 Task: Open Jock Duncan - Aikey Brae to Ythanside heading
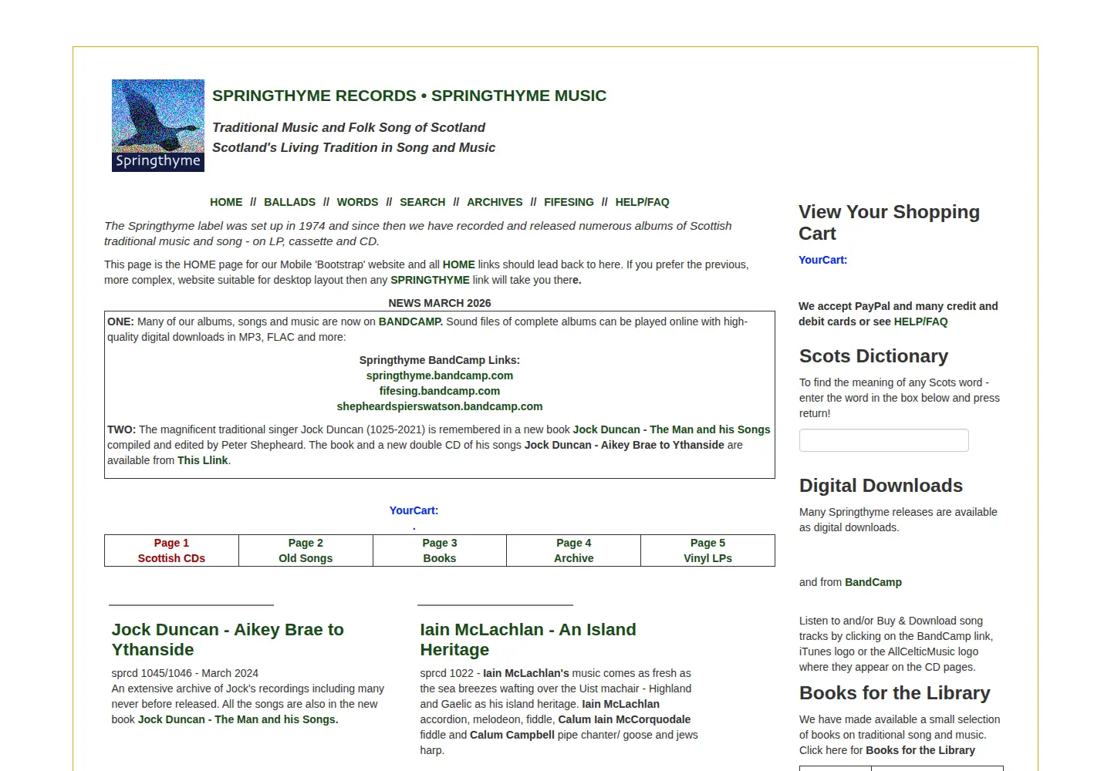[x=228, y=640]
